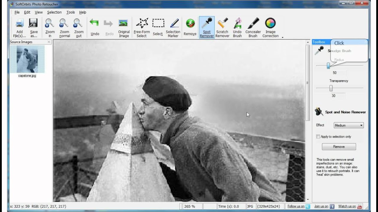Click the Smudge Brush icon in Toolbox
Viewport: 378px width, 212px height.
(x=319, y=51)
